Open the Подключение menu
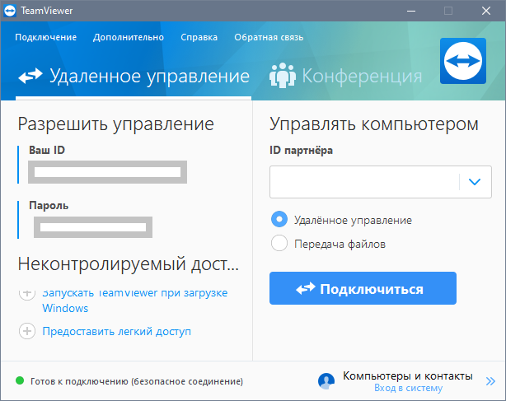Image resolution: width=506 pixels, height=401 pixels. pyautogui.click(x=46, y=37)
